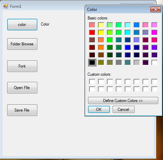Select the white basic color swatch

coord(154,62)
